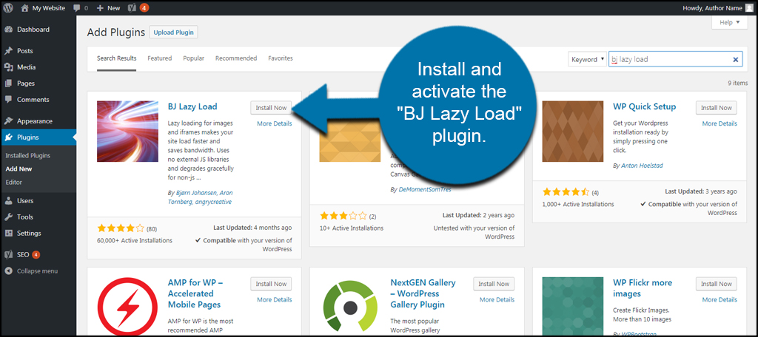Click the Users person icon

(9, 200)
